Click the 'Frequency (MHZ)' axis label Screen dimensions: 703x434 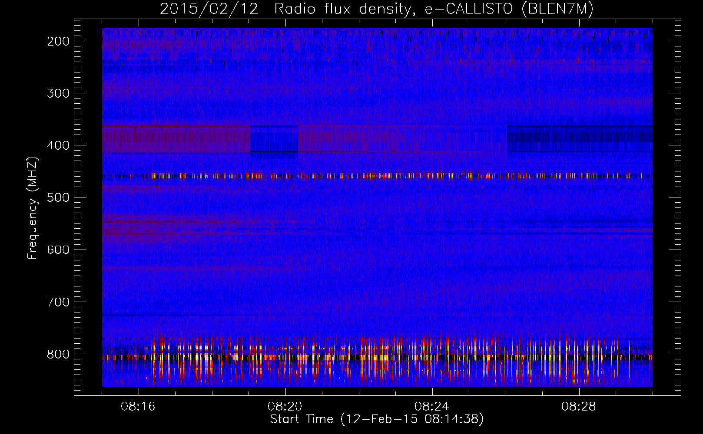tap(33, 208)
